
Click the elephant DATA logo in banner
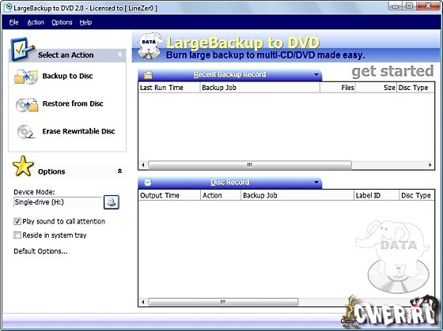point(150,46)
